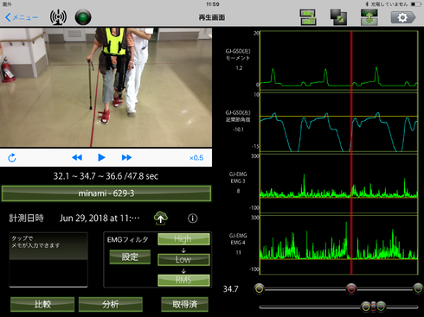This screenshot has width=424, height=317.
Task: Toggle the RMS EMG filter
Action: tap(183, 280)
